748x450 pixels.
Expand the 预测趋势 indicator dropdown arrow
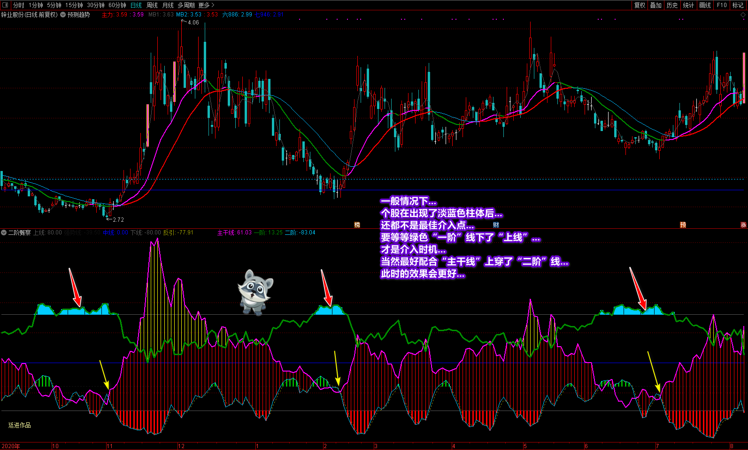click(63, 15)
